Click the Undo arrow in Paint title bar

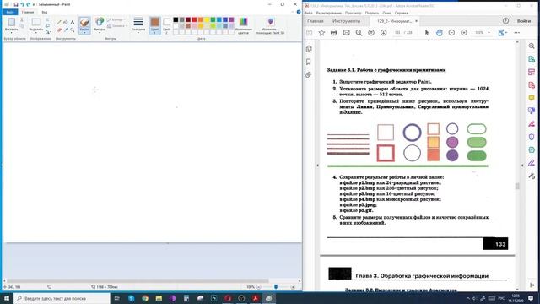tap(22, 4)
